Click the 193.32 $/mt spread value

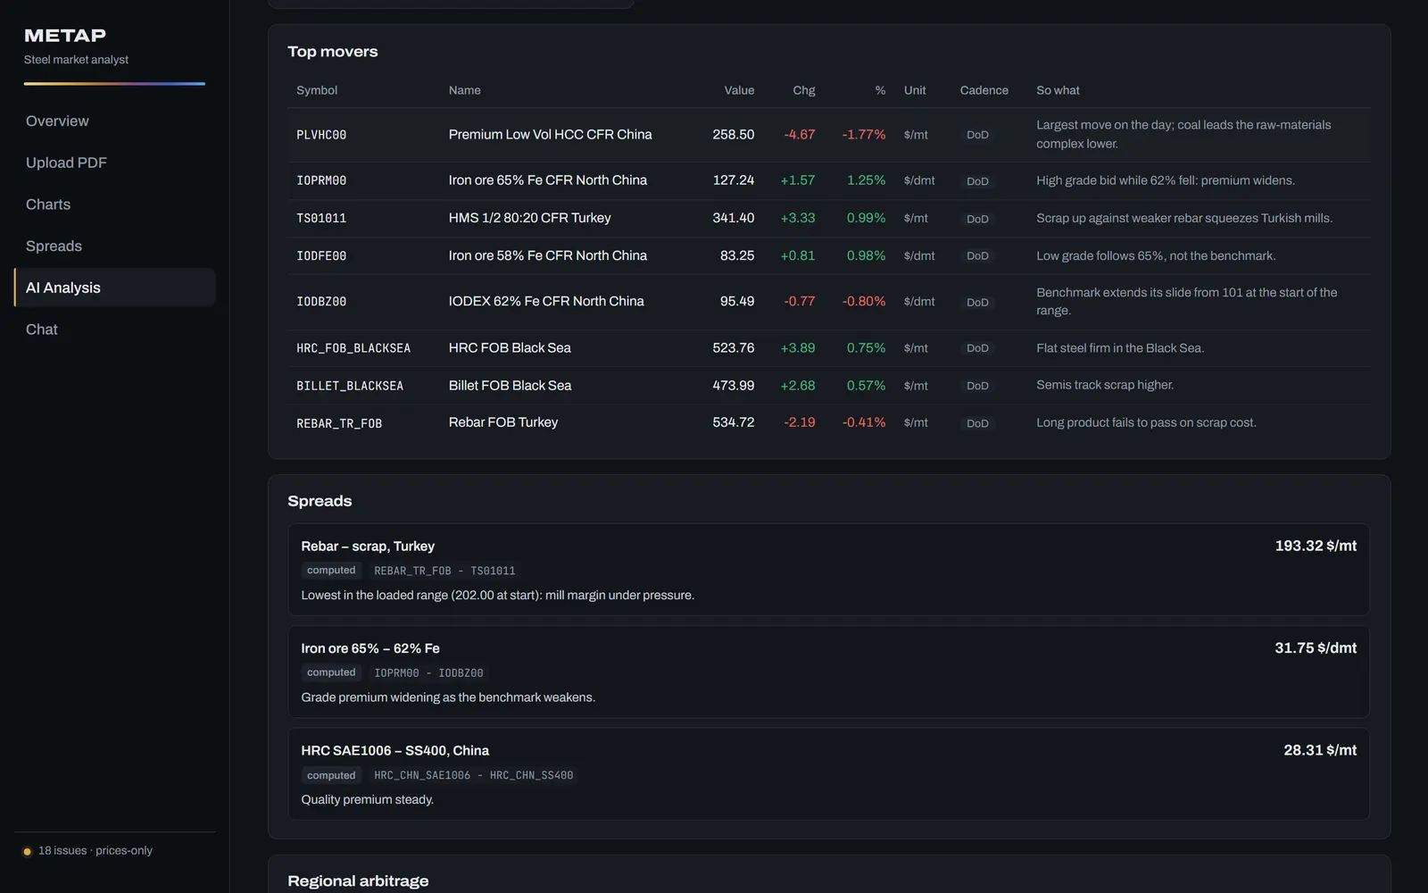pos(1316,546)
